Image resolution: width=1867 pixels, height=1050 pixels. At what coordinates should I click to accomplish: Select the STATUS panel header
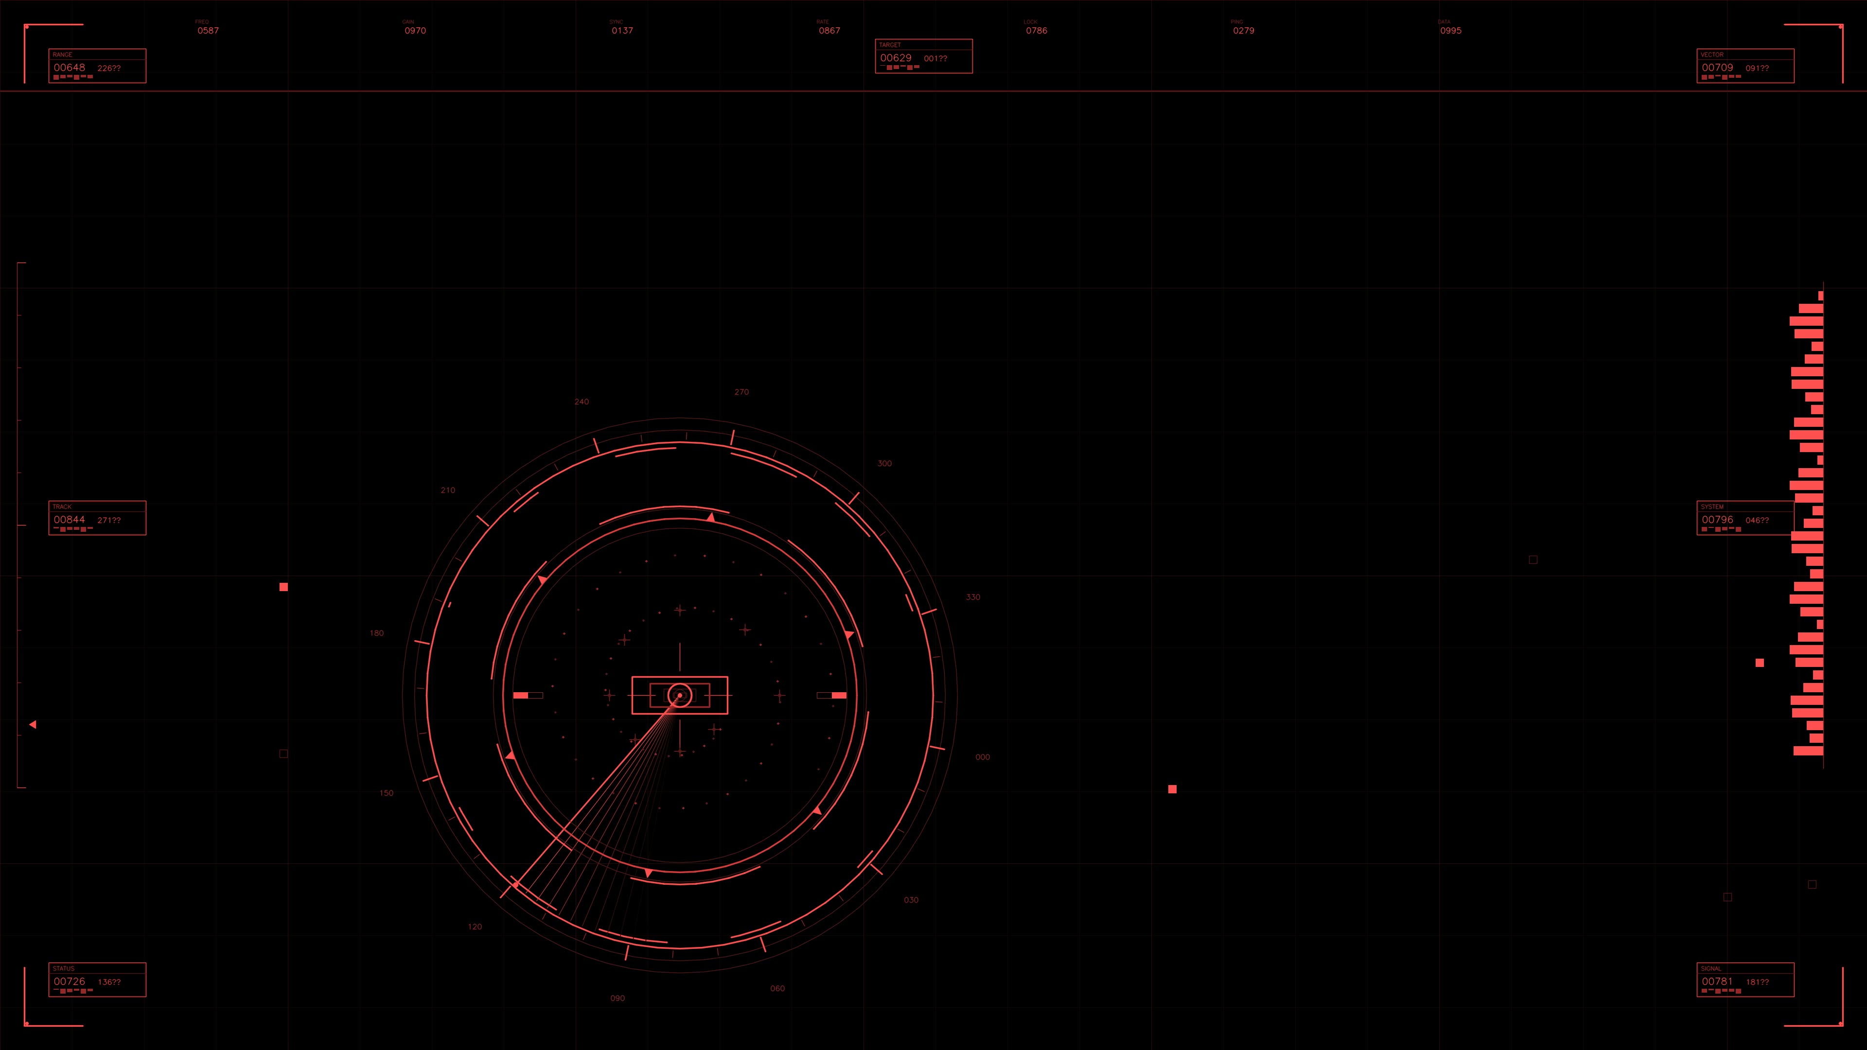pyautogui.click(x=64, y=968)
